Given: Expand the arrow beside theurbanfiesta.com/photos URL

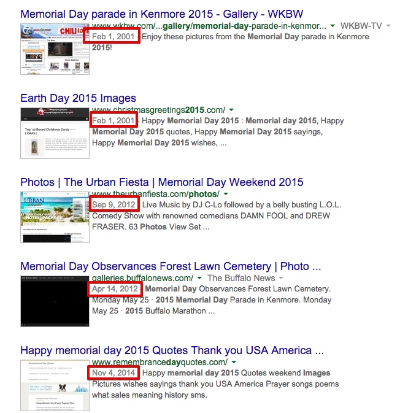Looking at the screenshot, I should click(226, 194).
